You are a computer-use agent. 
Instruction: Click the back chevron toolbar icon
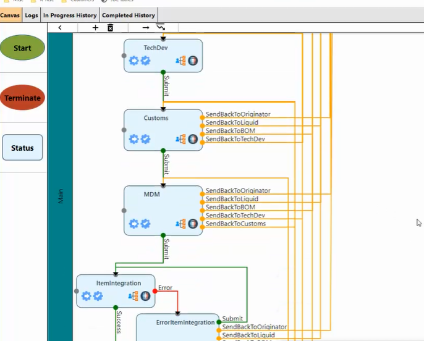tap(60, 28)
